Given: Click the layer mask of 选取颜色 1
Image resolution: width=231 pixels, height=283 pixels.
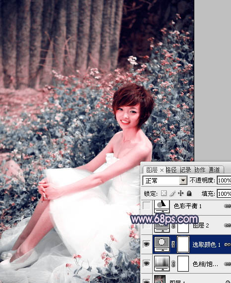Looking at the screenshot, I should point(183,244).
